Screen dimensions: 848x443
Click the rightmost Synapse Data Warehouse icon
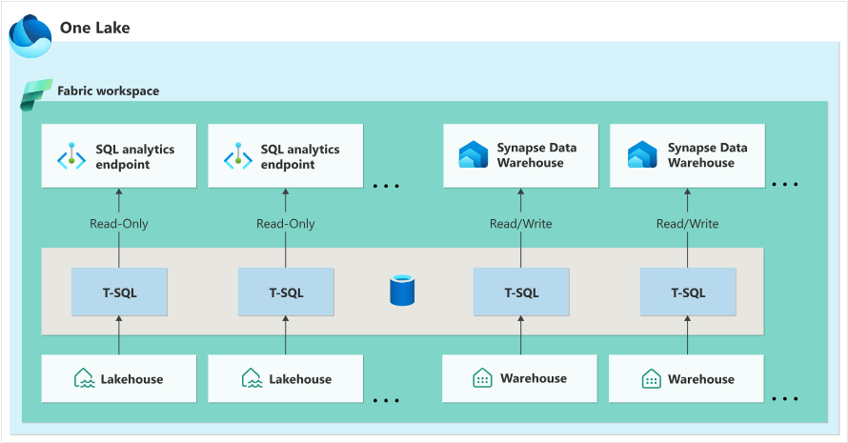[x=642, y=154]
